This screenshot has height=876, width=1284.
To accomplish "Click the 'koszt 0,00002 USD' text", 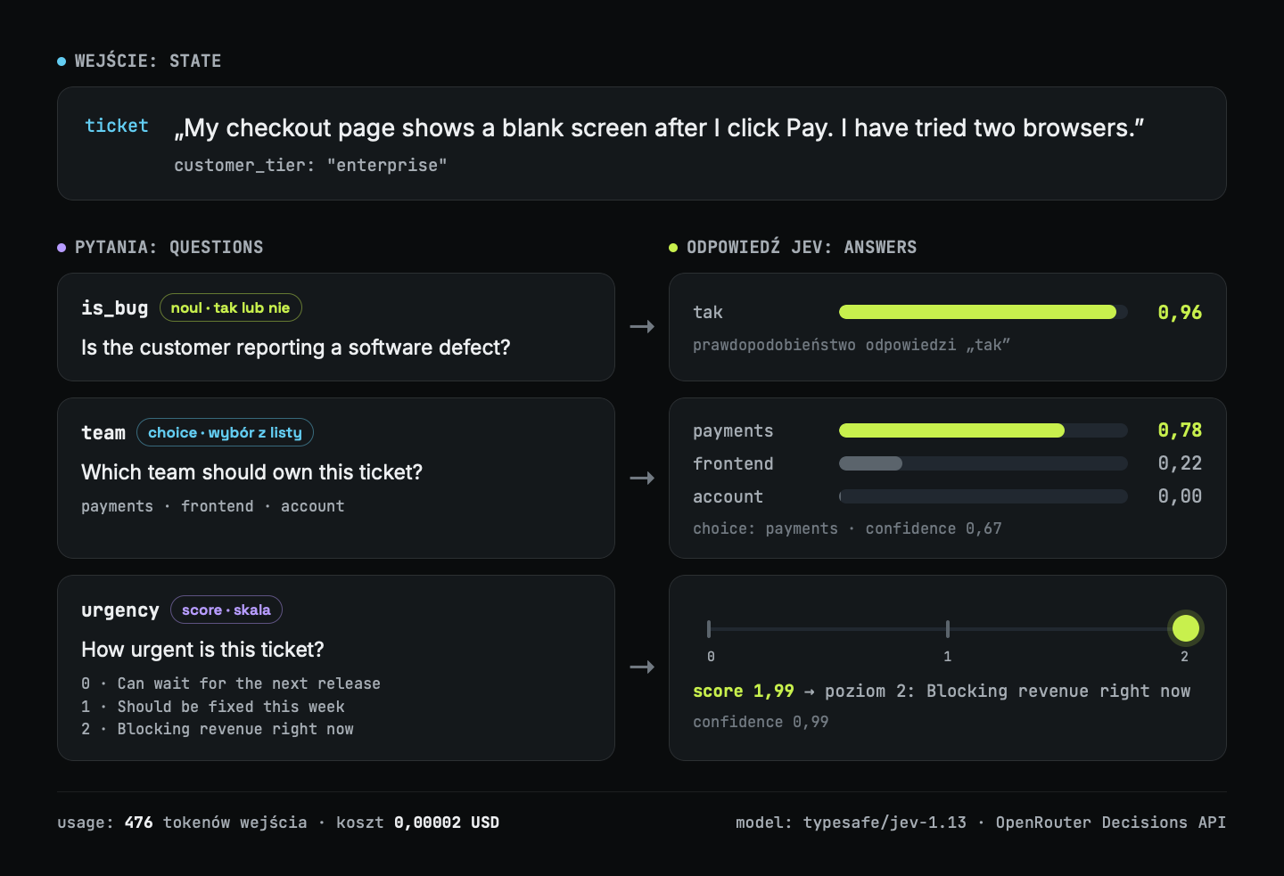I will tap(417, 823).
